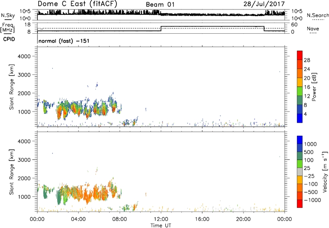329x228 pixels.
Task: Click the date '28/Jul/2017'
Action: click(264, 4)
